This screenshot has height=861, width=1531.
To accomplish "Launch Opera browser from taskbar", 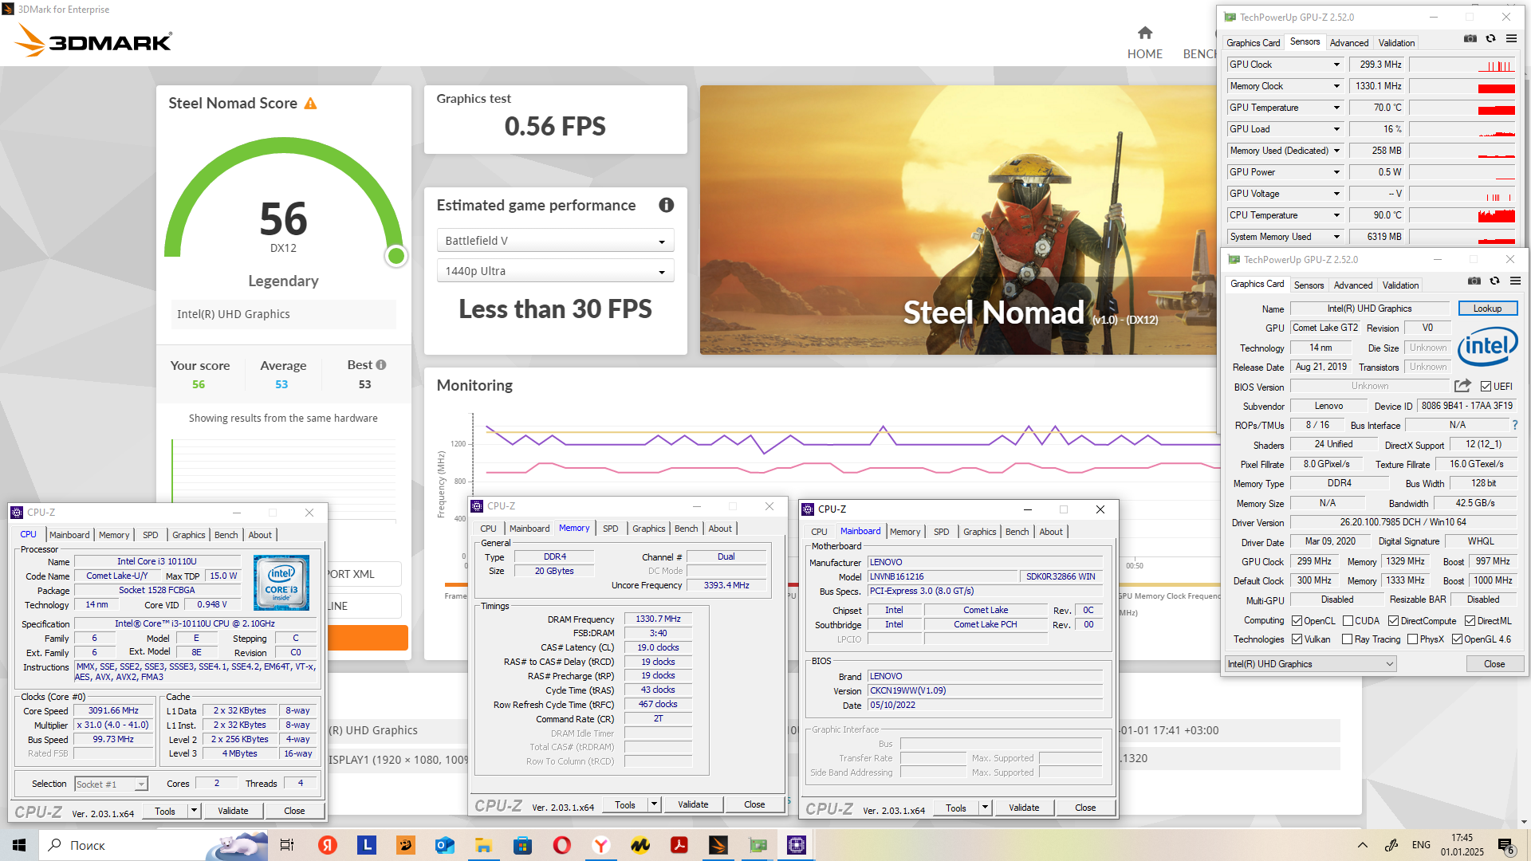I will tap(561, 845).
